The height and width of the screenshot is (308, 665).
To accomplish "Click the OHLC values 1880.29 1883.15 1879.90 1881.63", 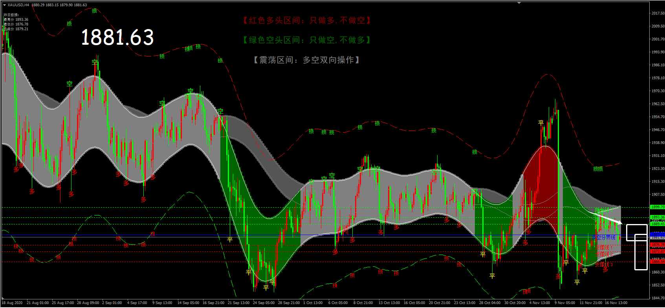I will (x=59, y=5).
